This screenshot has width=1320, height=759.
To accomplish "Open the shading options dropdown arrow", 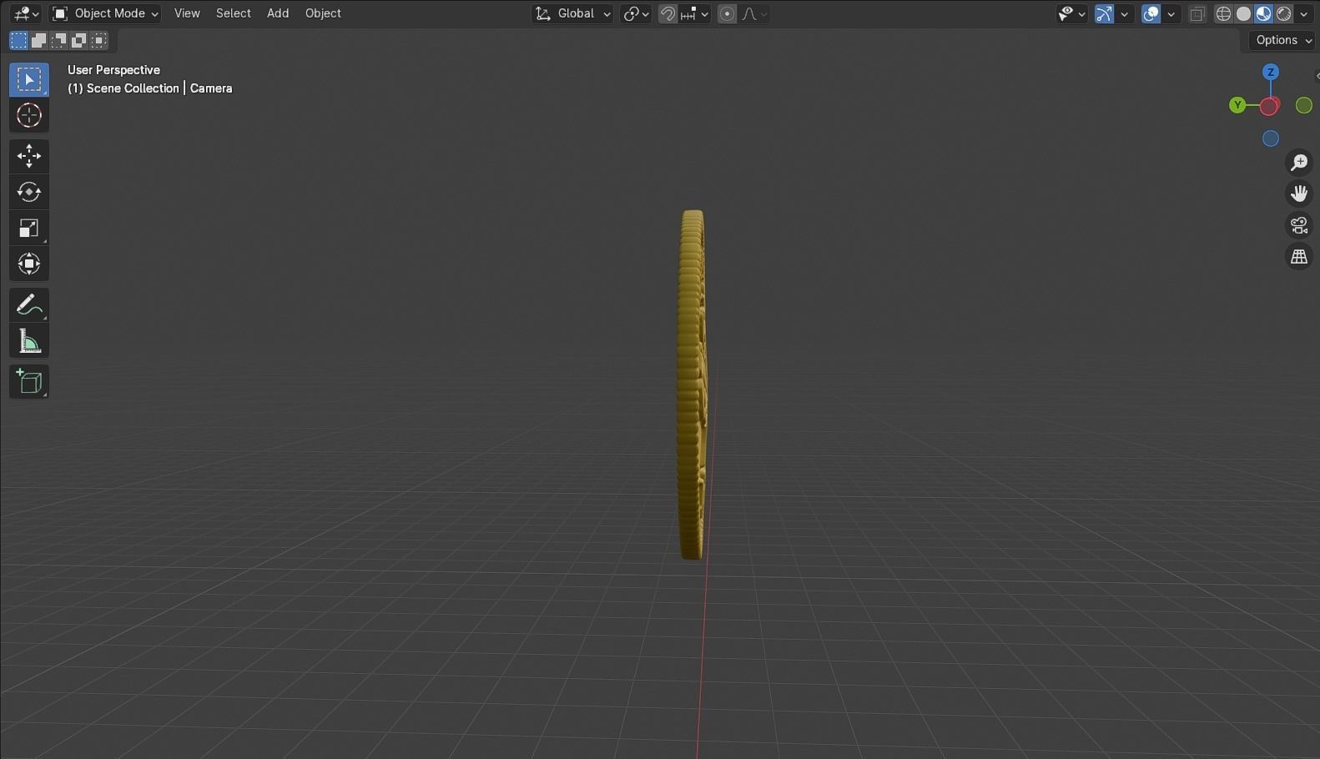I will pyautogui.click(x=1304, y=13).
